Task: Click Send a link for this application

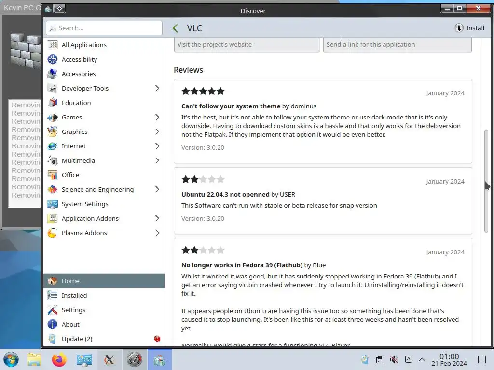Action: (398, 44)
